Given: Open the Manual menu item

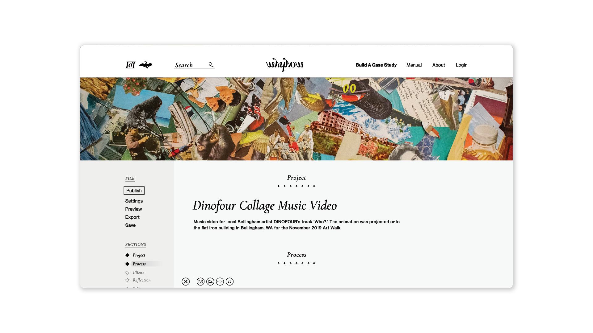Looking at the screenshot, I should (x=414, y=65).
